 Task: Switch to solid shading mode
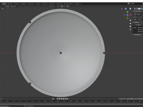[139, 9]
